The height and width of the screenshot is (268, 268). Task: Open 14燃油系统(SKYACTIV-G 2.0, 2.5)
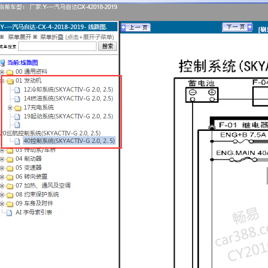point(68,98)
